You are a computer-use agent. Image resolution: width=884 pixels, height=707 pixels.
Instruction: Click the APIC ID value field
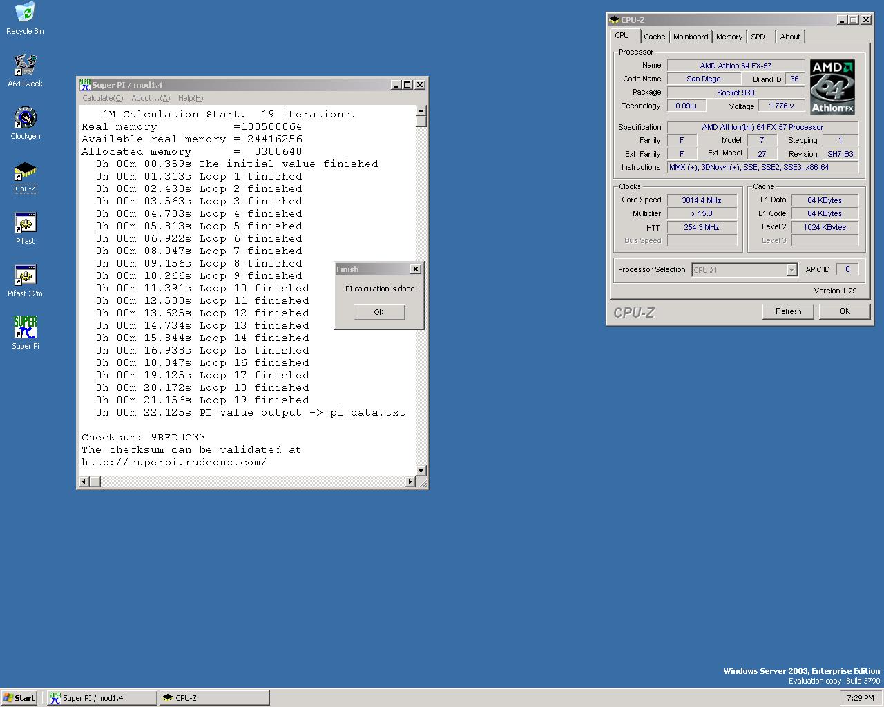point(847,269)
